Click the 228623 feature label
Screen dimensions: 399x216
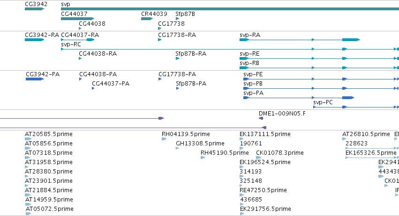[x=356, y=144]
